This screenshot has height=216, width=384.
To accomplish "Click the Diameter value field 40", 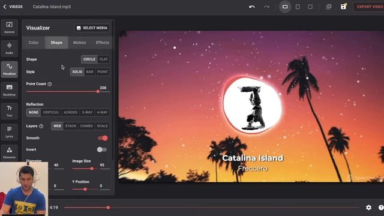I will coord(58,166).
